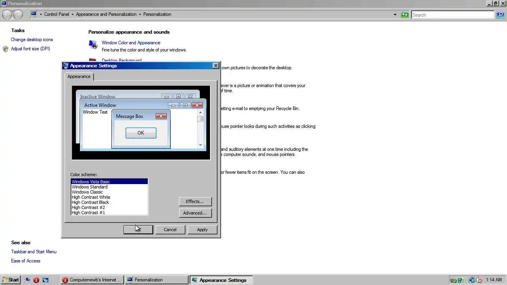Image resolution: width=507 pixels, height=285 pixels.
Task: Click the Appearance Settings dialog title icon
Action: (66, 66)
